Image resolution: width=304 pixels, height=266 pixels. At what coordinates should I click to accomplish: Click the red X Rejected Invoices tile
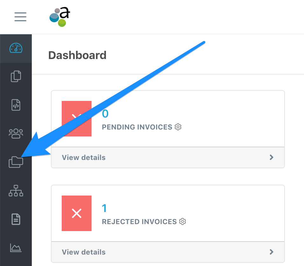click(x=77, y=213)
